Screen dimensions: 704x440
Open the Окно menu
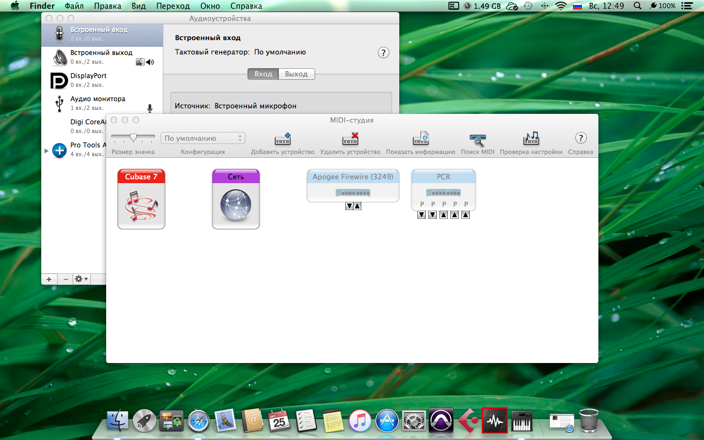pyautogui.click(x=210, y=6)
